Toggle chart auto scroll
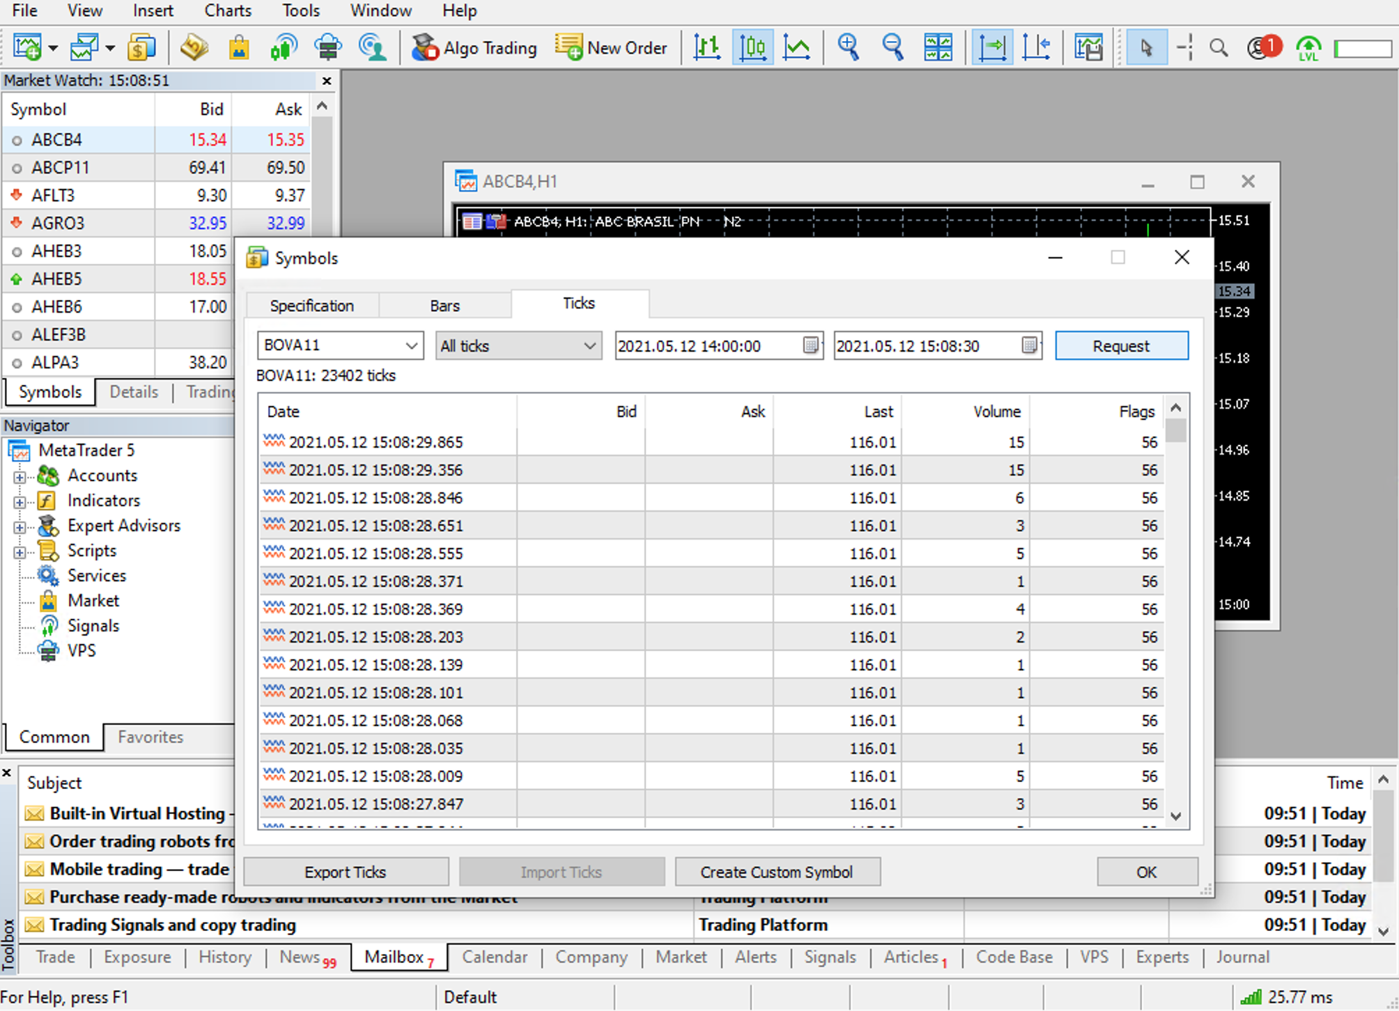 coord(992,48)
